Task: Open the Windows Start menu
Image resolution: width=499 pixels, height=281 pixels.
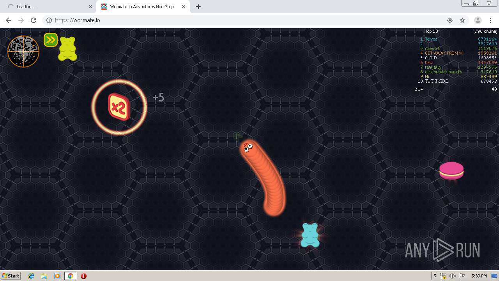Action: pyautogui.click(x=11, y=276)
